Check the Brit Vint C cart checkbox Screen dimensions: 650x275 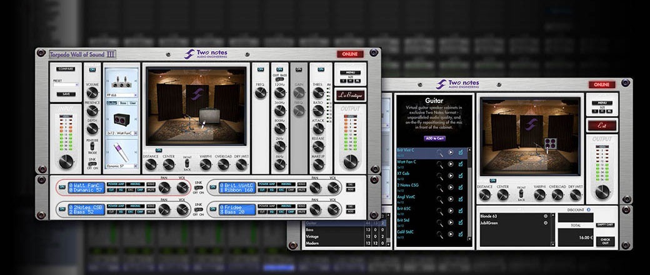461,152
